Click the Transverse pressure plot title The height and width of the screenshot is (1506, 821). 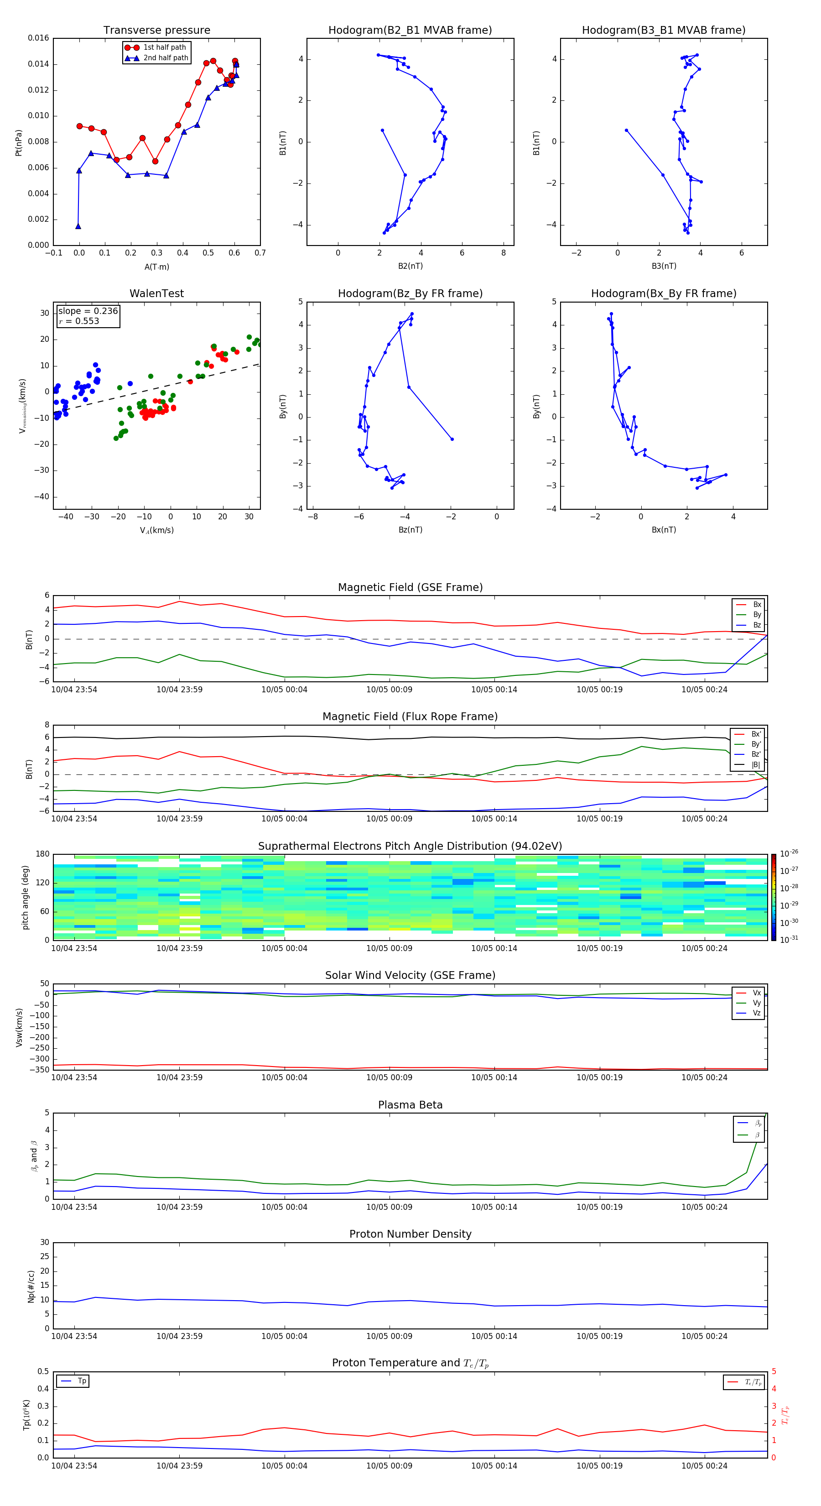(x=156, y=31)
